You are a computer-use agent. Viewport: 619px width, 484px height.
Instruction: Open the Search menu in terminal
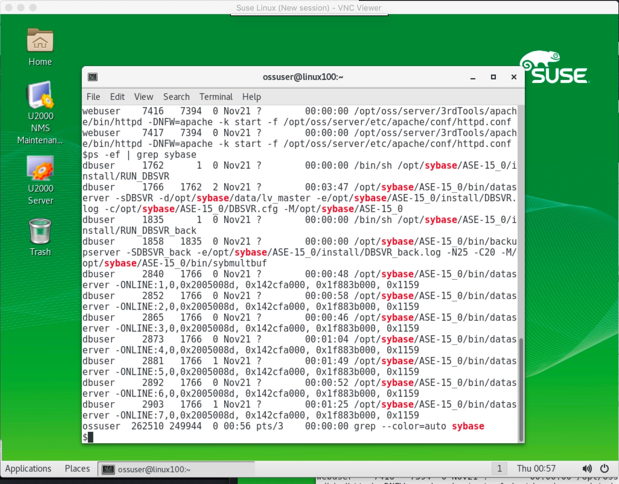(x=177, y=97)
